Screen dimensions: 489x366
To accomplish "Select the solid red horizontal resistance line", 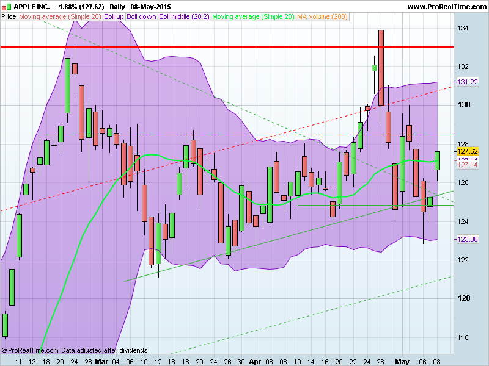I will 227,47.
